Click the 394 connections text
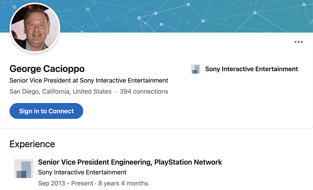Viewport: 313px width, 190px height. [144, 91]
